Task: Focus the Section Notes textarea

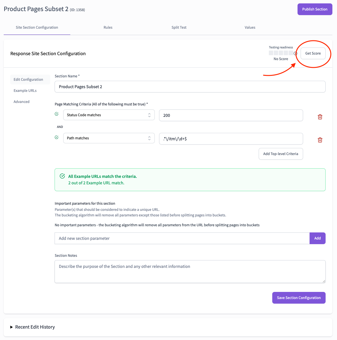Action: (190, 272)
